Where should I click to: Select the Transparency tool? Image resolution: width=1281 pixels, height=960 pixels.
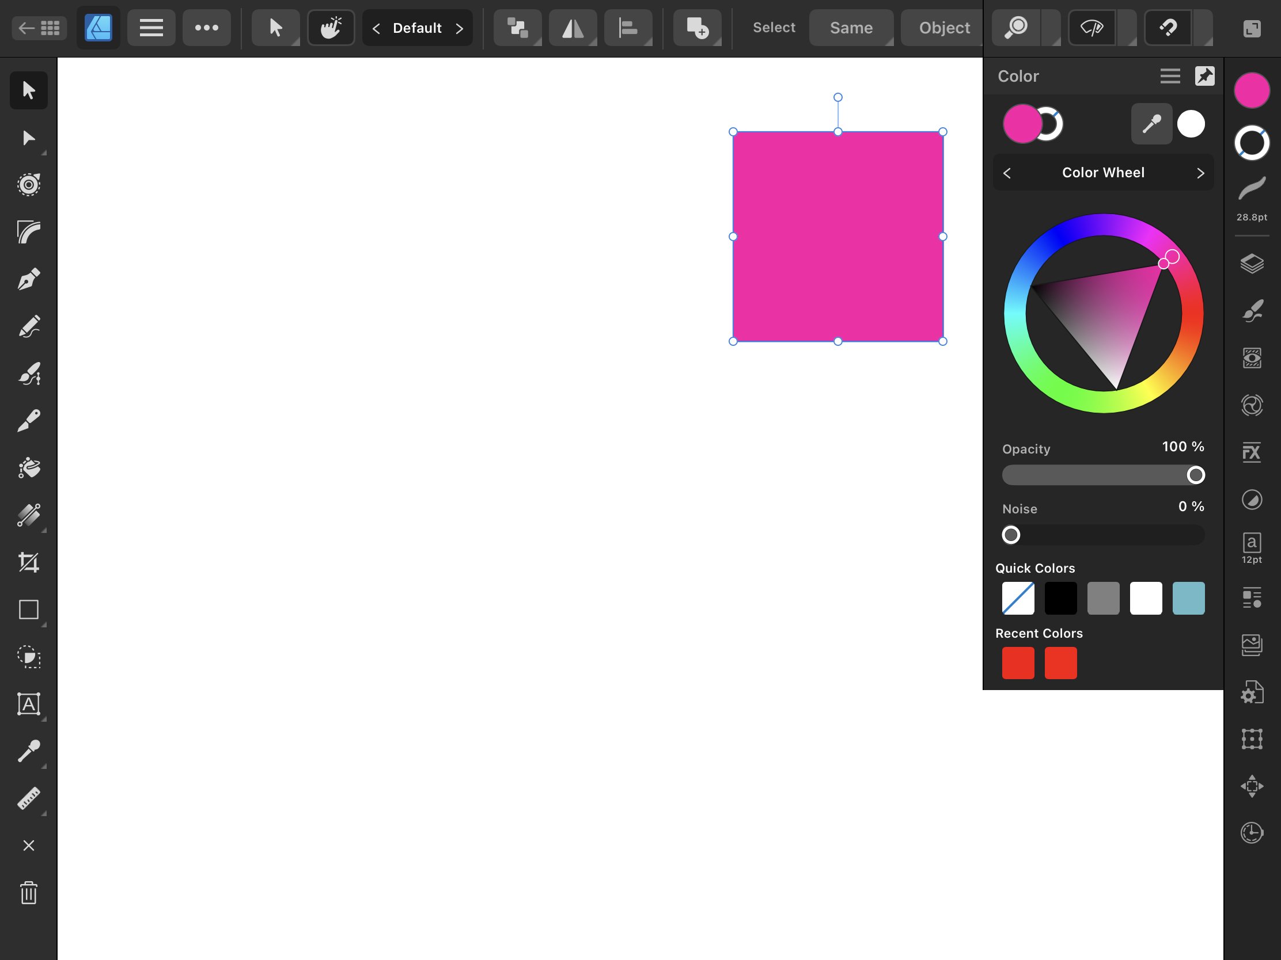(x=28, y=515)
